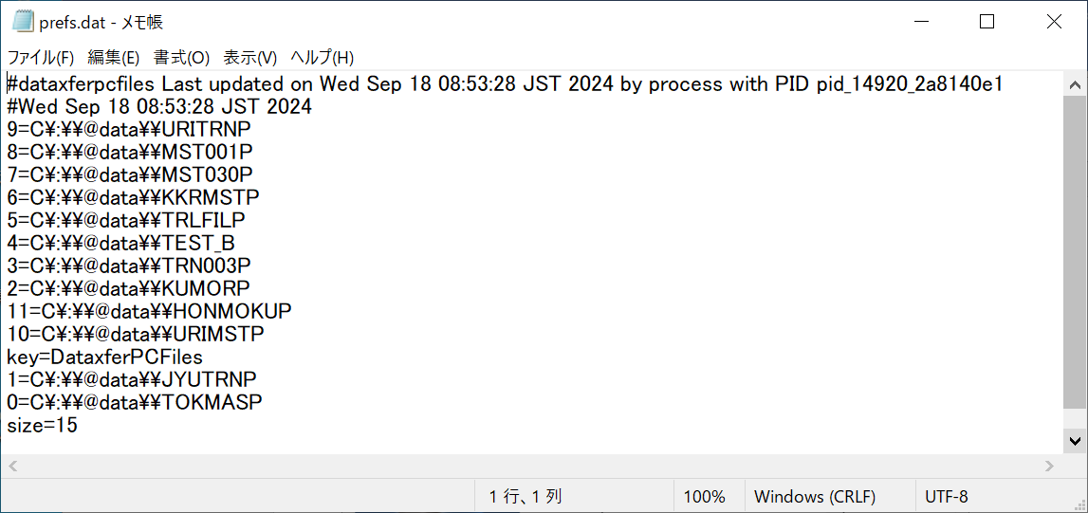This screenshot has height=513, width=1088.
Task: Click the horizontal scrollbar right arrow
Action: click(x=1050, y=466)
